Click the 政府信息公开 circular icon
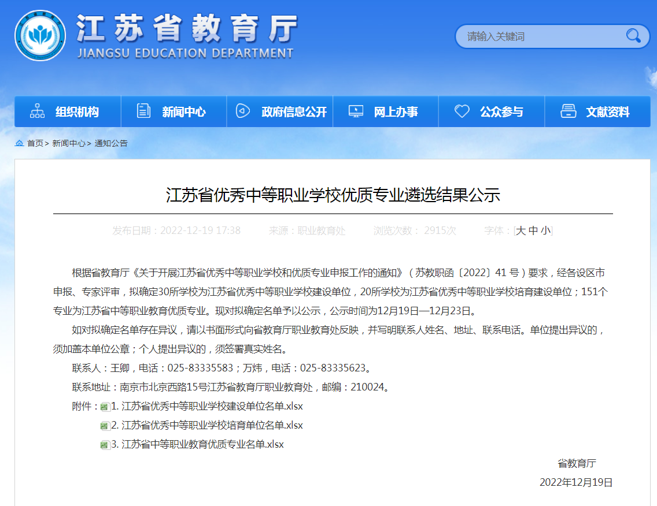 click(243, 111)
